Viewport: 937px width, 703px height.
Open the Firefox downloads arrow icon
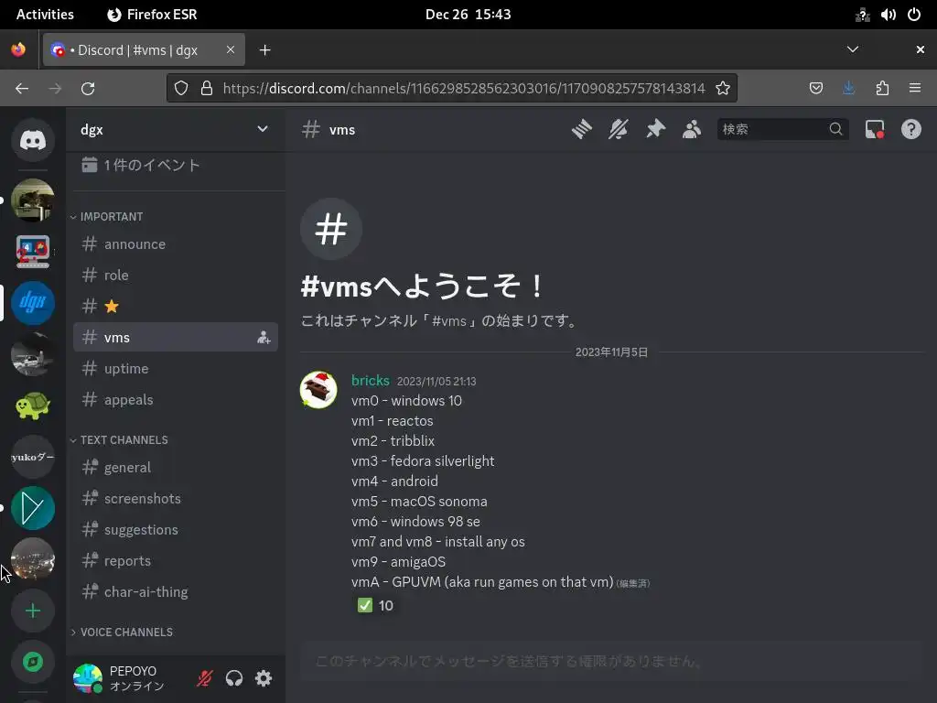click(x=848, y=89)
